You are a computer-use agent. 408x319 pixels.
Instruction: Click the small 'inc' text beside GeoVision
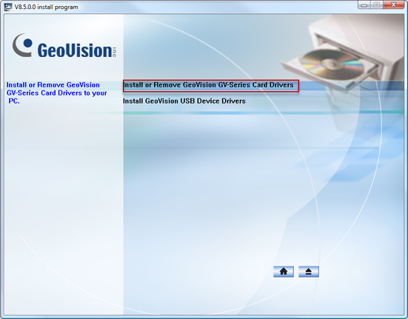[115, 52]
